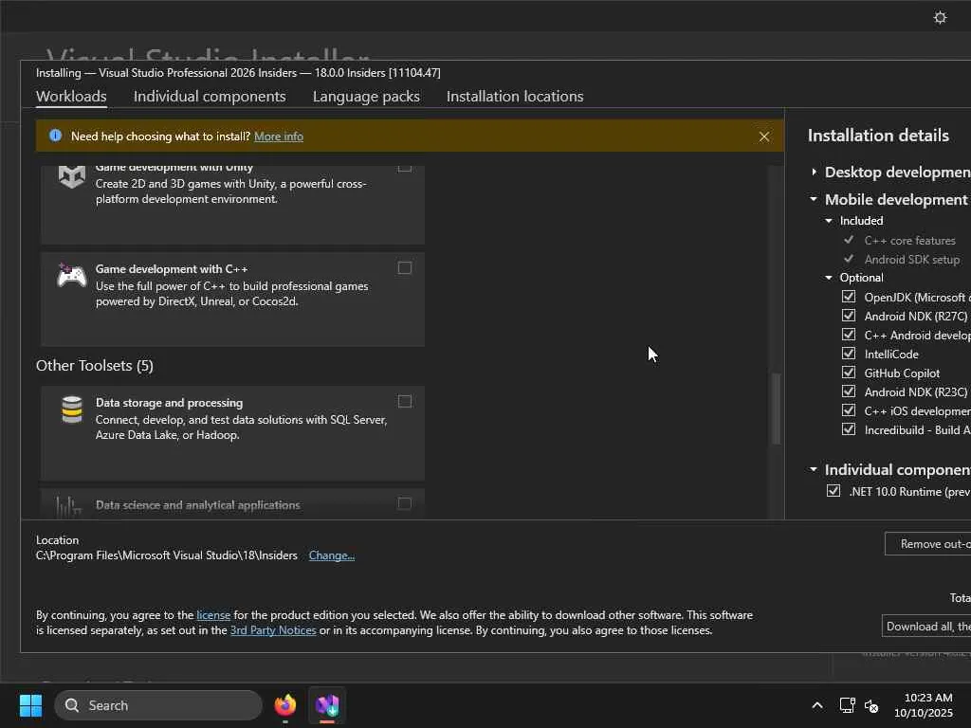Open the license link
Image resolution: width=971 pixels, height=728 pixels.
click(213, 614)
